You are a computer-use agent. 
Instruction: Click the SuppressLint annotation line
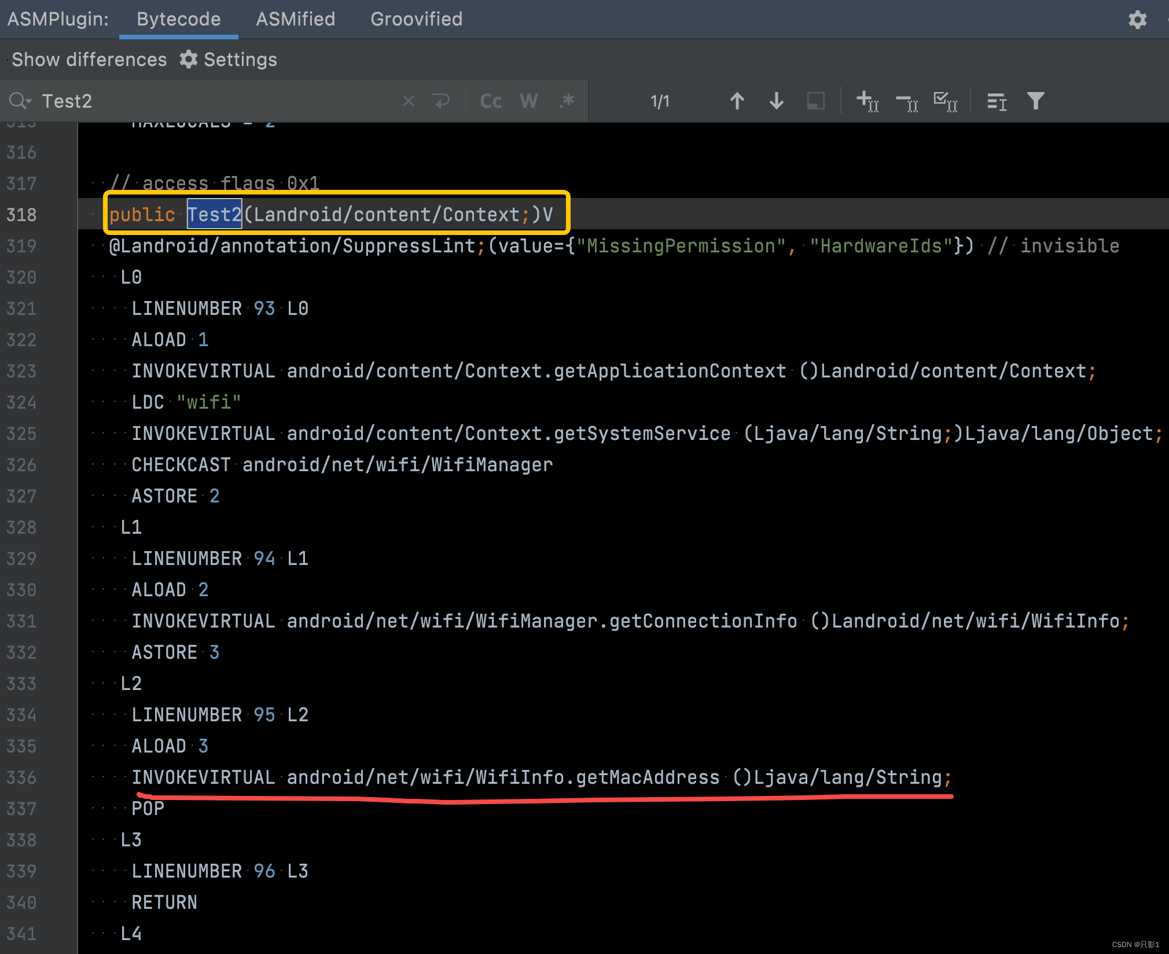point(613,245)
